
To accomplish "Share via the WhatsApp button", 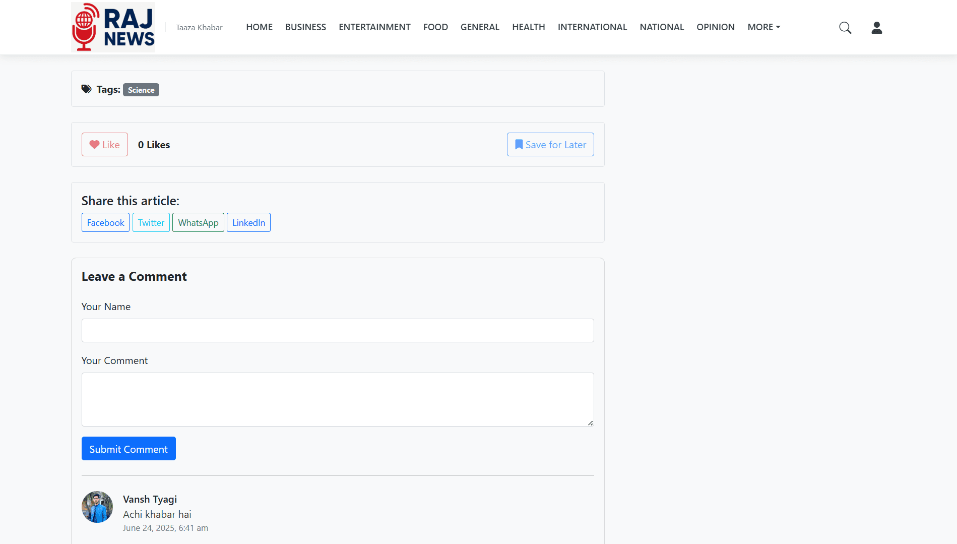I will pyautogui.click(x=198, y=222).
